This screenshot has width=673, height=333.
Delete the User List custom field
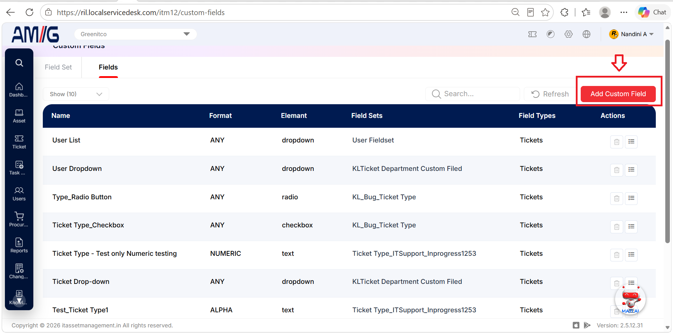(x=617, y=142)
